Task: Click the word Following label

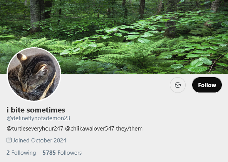Action: click(24, 153)
